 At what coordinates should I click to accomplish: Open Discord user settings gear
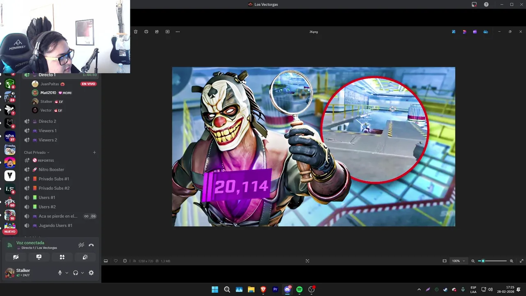[x=91, y=273]
